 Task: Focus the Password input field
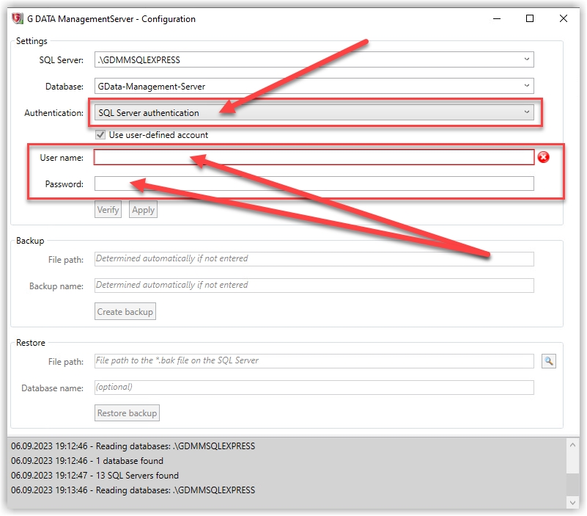pyautogui.click(x=314, y=183)
